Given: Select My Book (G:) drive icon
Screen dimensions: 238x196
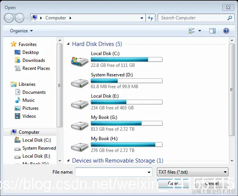Looking at the screenshot, I should tap(80, 126).
